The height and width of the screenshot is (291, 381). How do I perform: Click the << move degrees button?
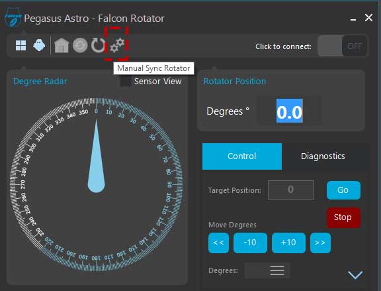pyautogui.click(x=218, y=243)
